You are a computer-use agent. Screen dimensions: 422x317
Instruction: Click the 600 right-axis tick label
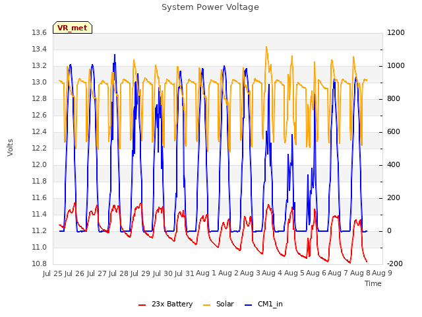pyautogui.click(x=394, y=132)
